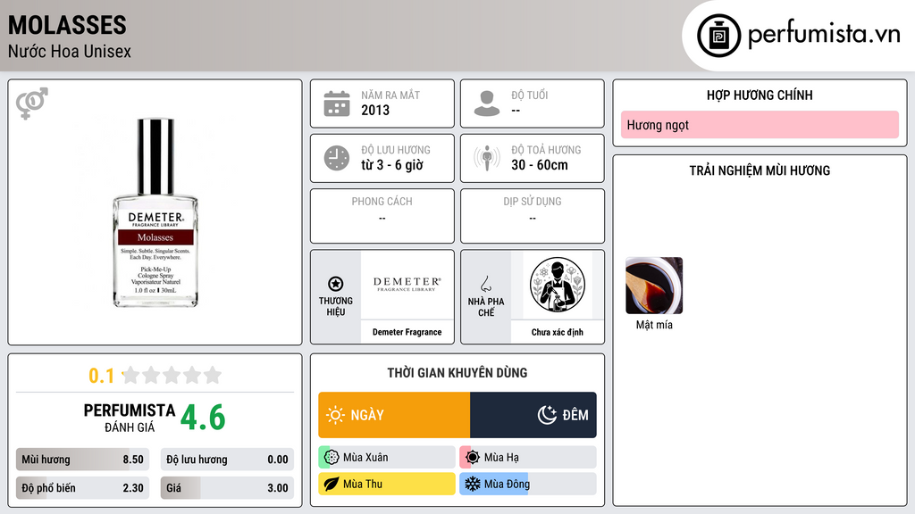
Task: Click the Chưa xác định perfumer label
Action: (x=558, y=332)
